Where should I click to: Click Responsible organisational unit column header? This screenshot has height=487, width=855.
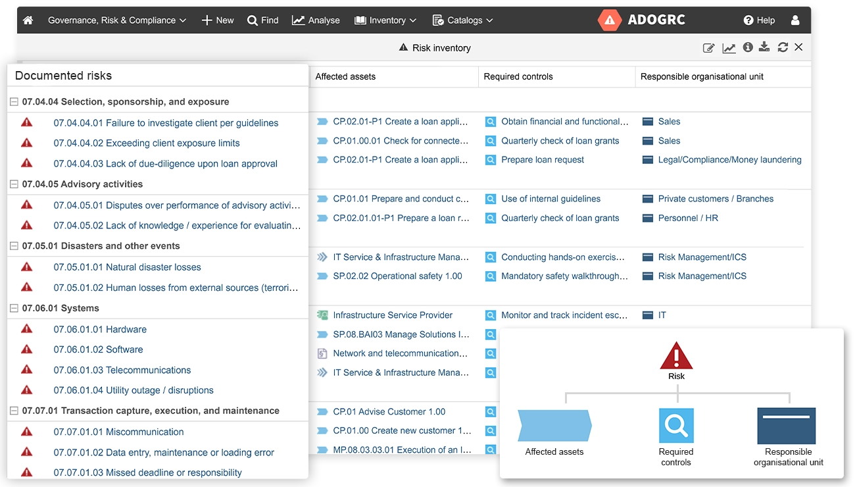tap(702, 76)
